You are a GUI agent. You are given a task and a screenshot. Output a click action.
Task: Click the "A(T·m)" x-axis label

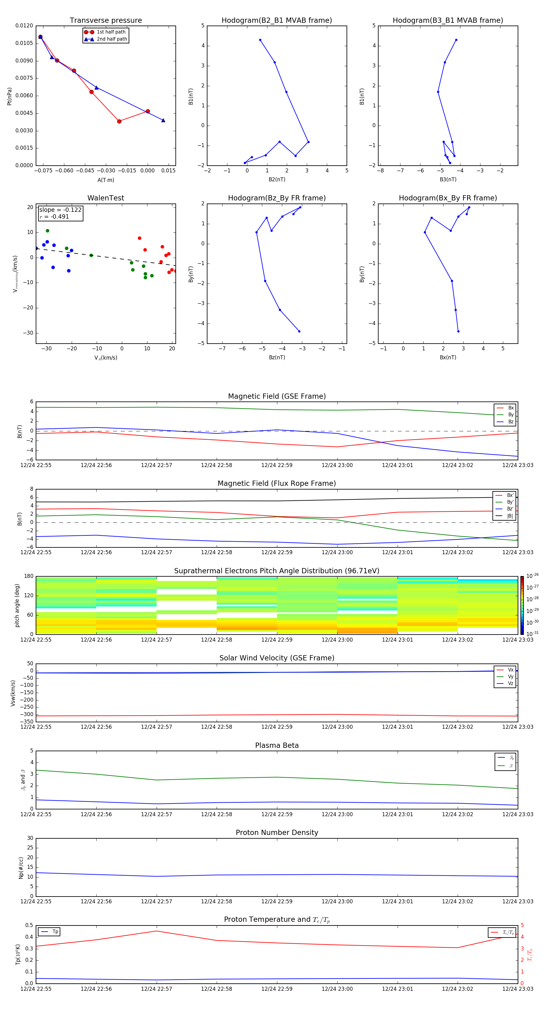(x=106, y=180)
